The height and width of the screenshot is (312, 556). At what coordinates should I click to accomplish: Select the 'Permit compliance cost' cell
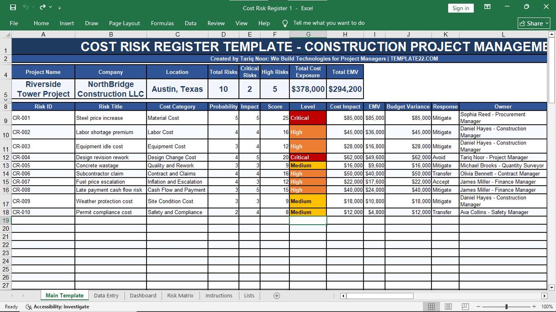pos(111,212)
